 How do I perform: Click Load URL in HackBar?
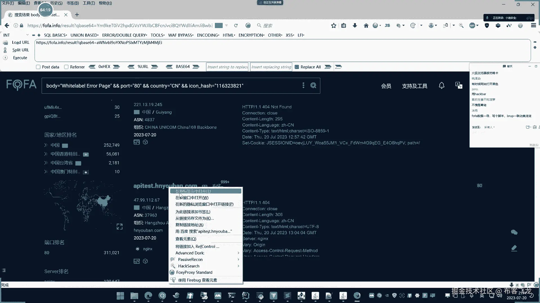click(x=20, y=42)
